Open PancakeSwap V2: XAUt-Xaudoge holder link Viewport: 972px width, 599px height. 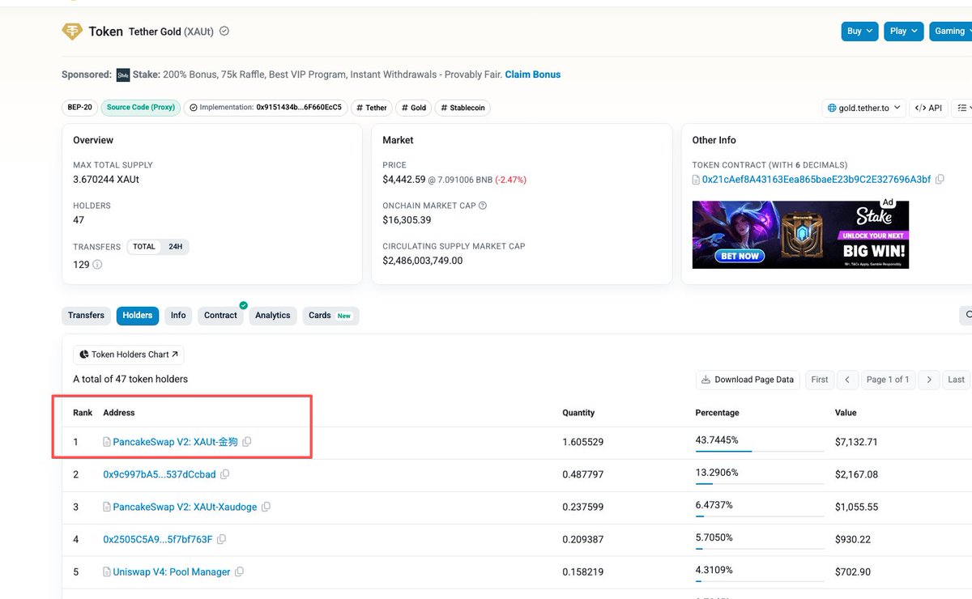tap(185, 507)
